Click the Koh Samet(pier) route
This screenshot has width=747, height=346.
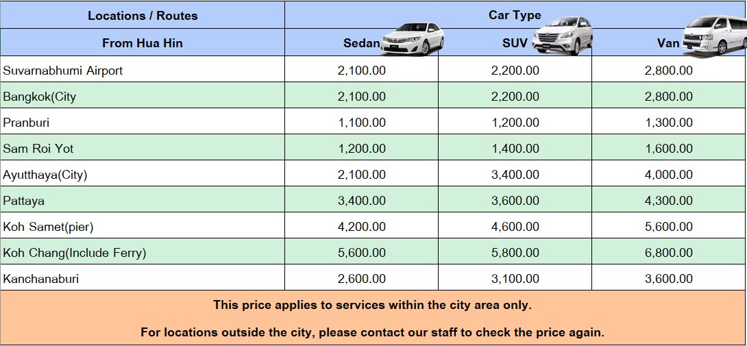48,227
